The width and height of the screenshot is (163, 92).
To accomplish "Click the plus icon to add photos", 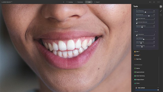I will pyautogui.click(x=63, y=2).
